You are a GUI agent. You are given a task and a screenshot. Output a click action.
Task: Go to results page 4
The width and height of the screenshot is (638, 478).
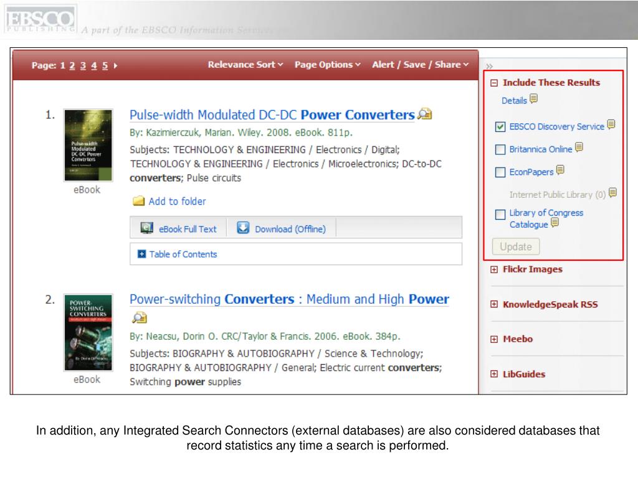pos(94,65)
